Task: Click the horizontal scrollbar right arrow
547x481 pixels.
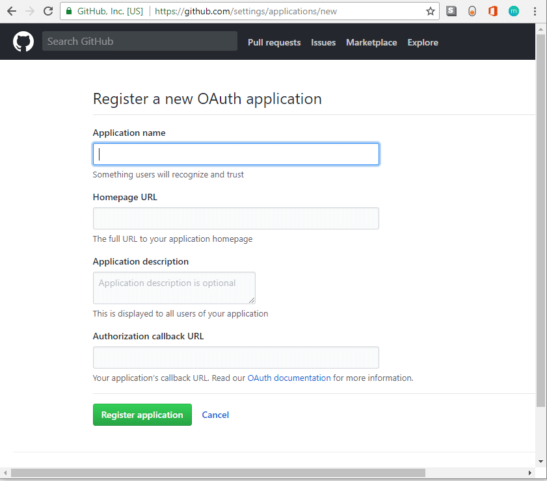Action: (529, 473)
